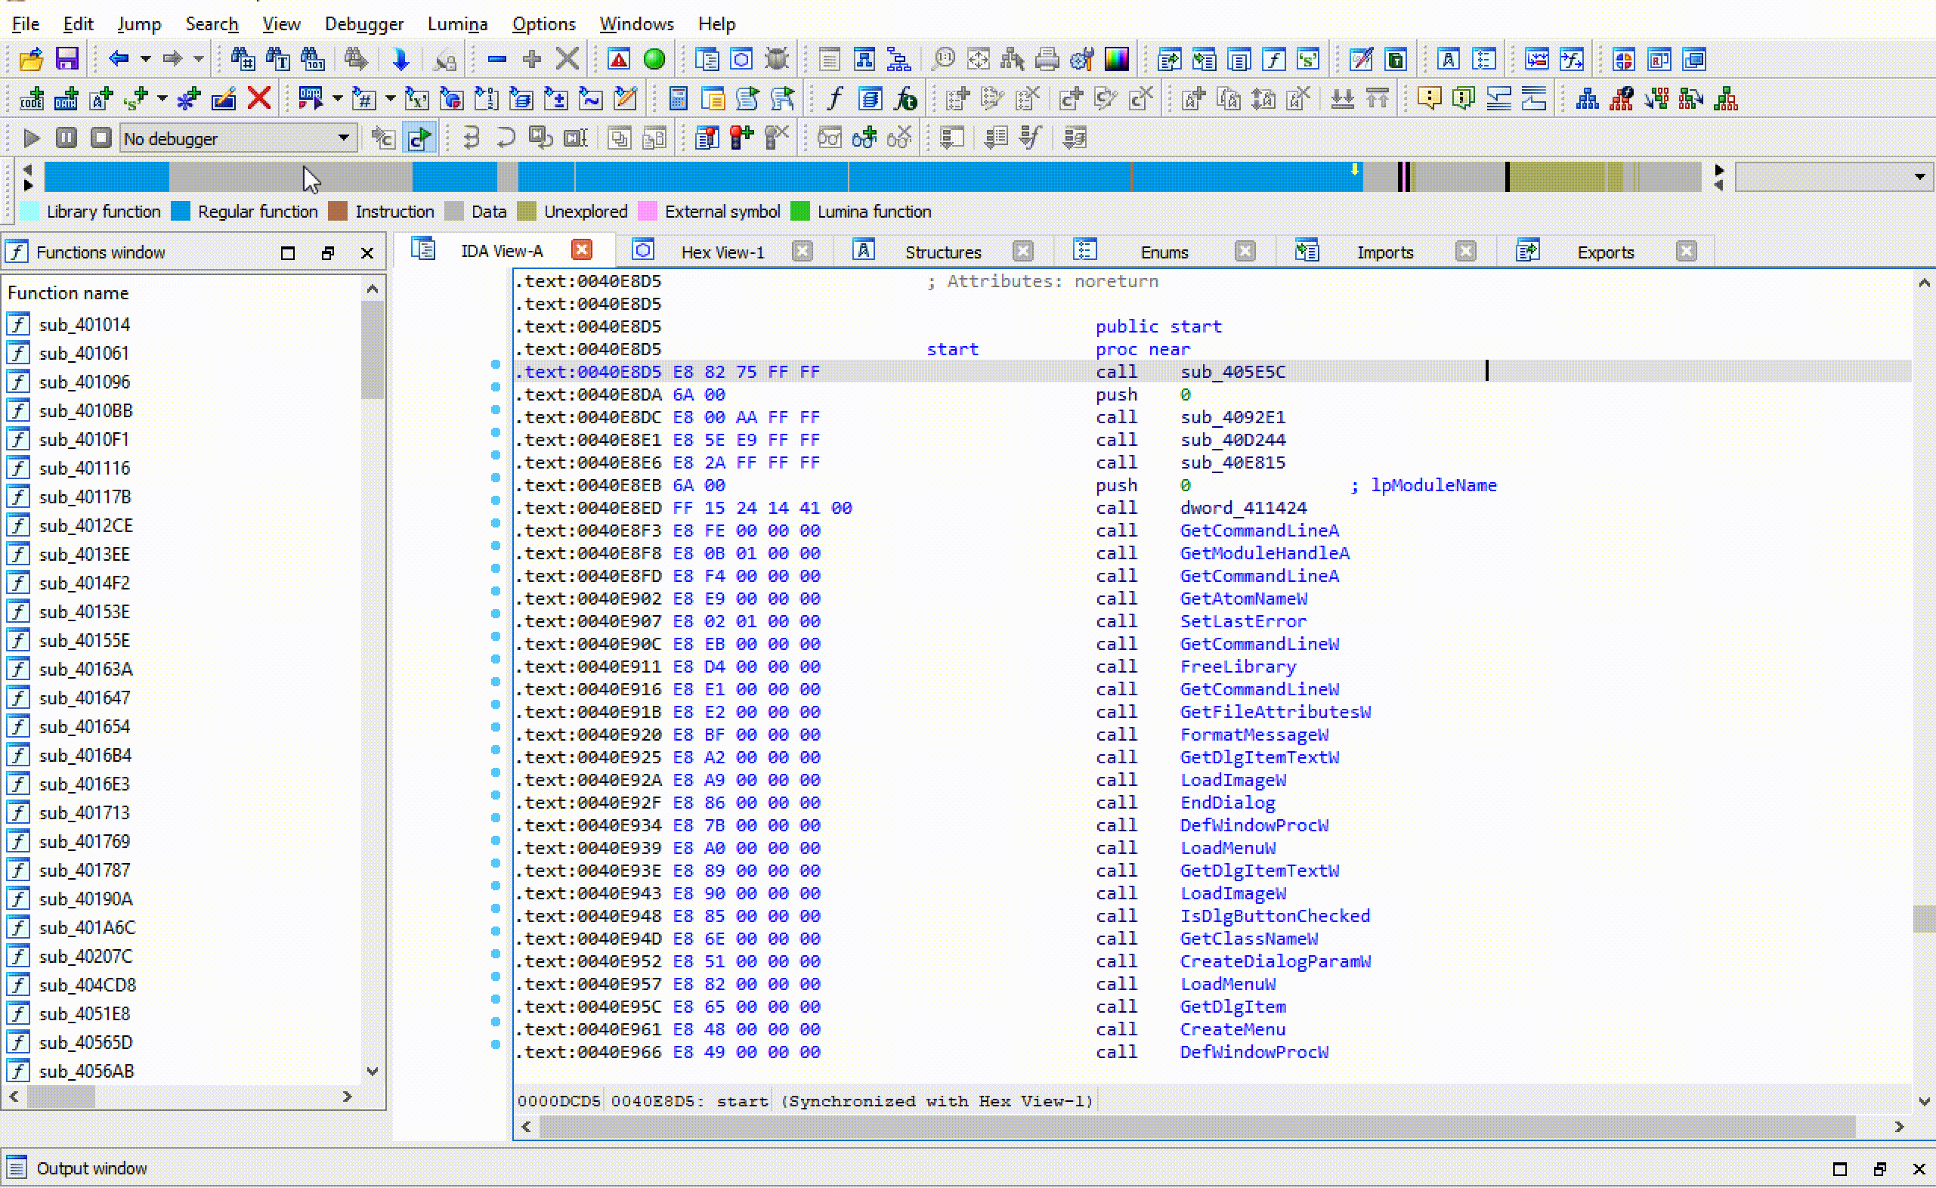This screenshot has height=1188, width=1936.
Task: Click sub_405E5C in the disassembly listing
Action: tap(1232, 372)
